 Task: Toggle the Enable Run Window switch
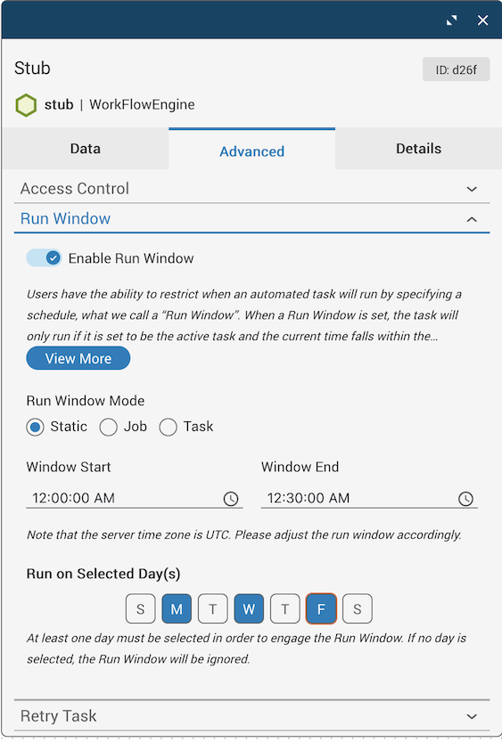pos(44,258)
